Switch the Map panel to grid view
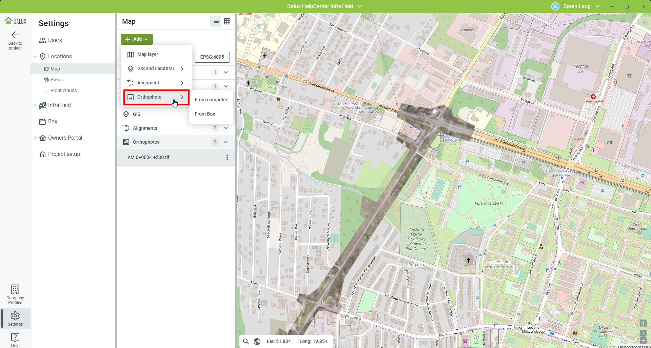Screen dimensions: 651x348 point(227,21)
